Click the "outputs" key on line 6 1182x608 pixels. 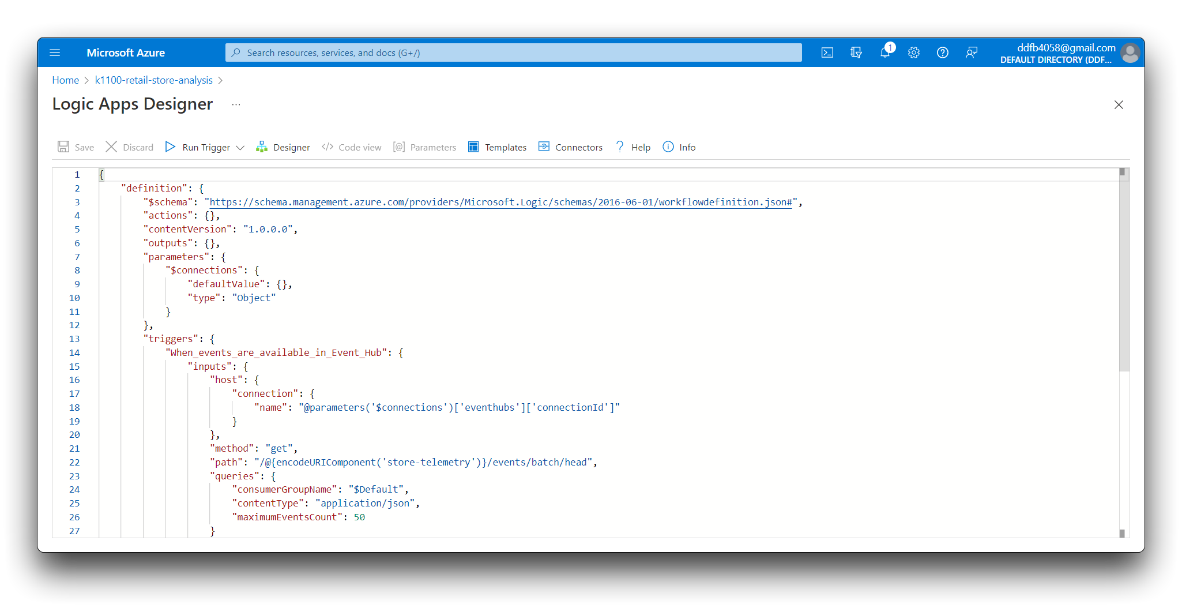tap(168, 243)
